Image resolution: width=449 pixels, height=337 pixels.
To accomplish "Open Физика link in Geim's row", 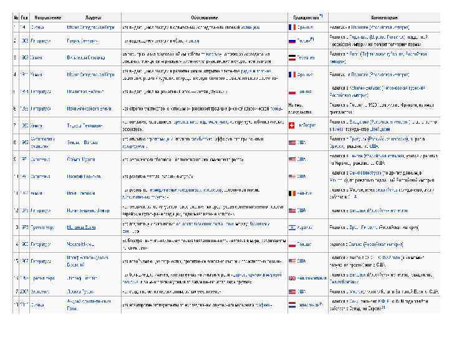I will (x=37, y=305).
